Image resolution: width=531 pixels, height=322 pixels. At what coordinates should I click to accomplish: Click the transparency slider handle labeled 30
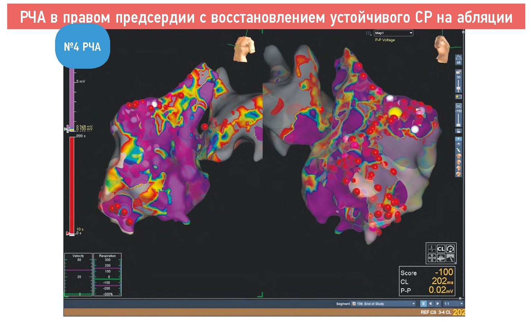(458, 88)
